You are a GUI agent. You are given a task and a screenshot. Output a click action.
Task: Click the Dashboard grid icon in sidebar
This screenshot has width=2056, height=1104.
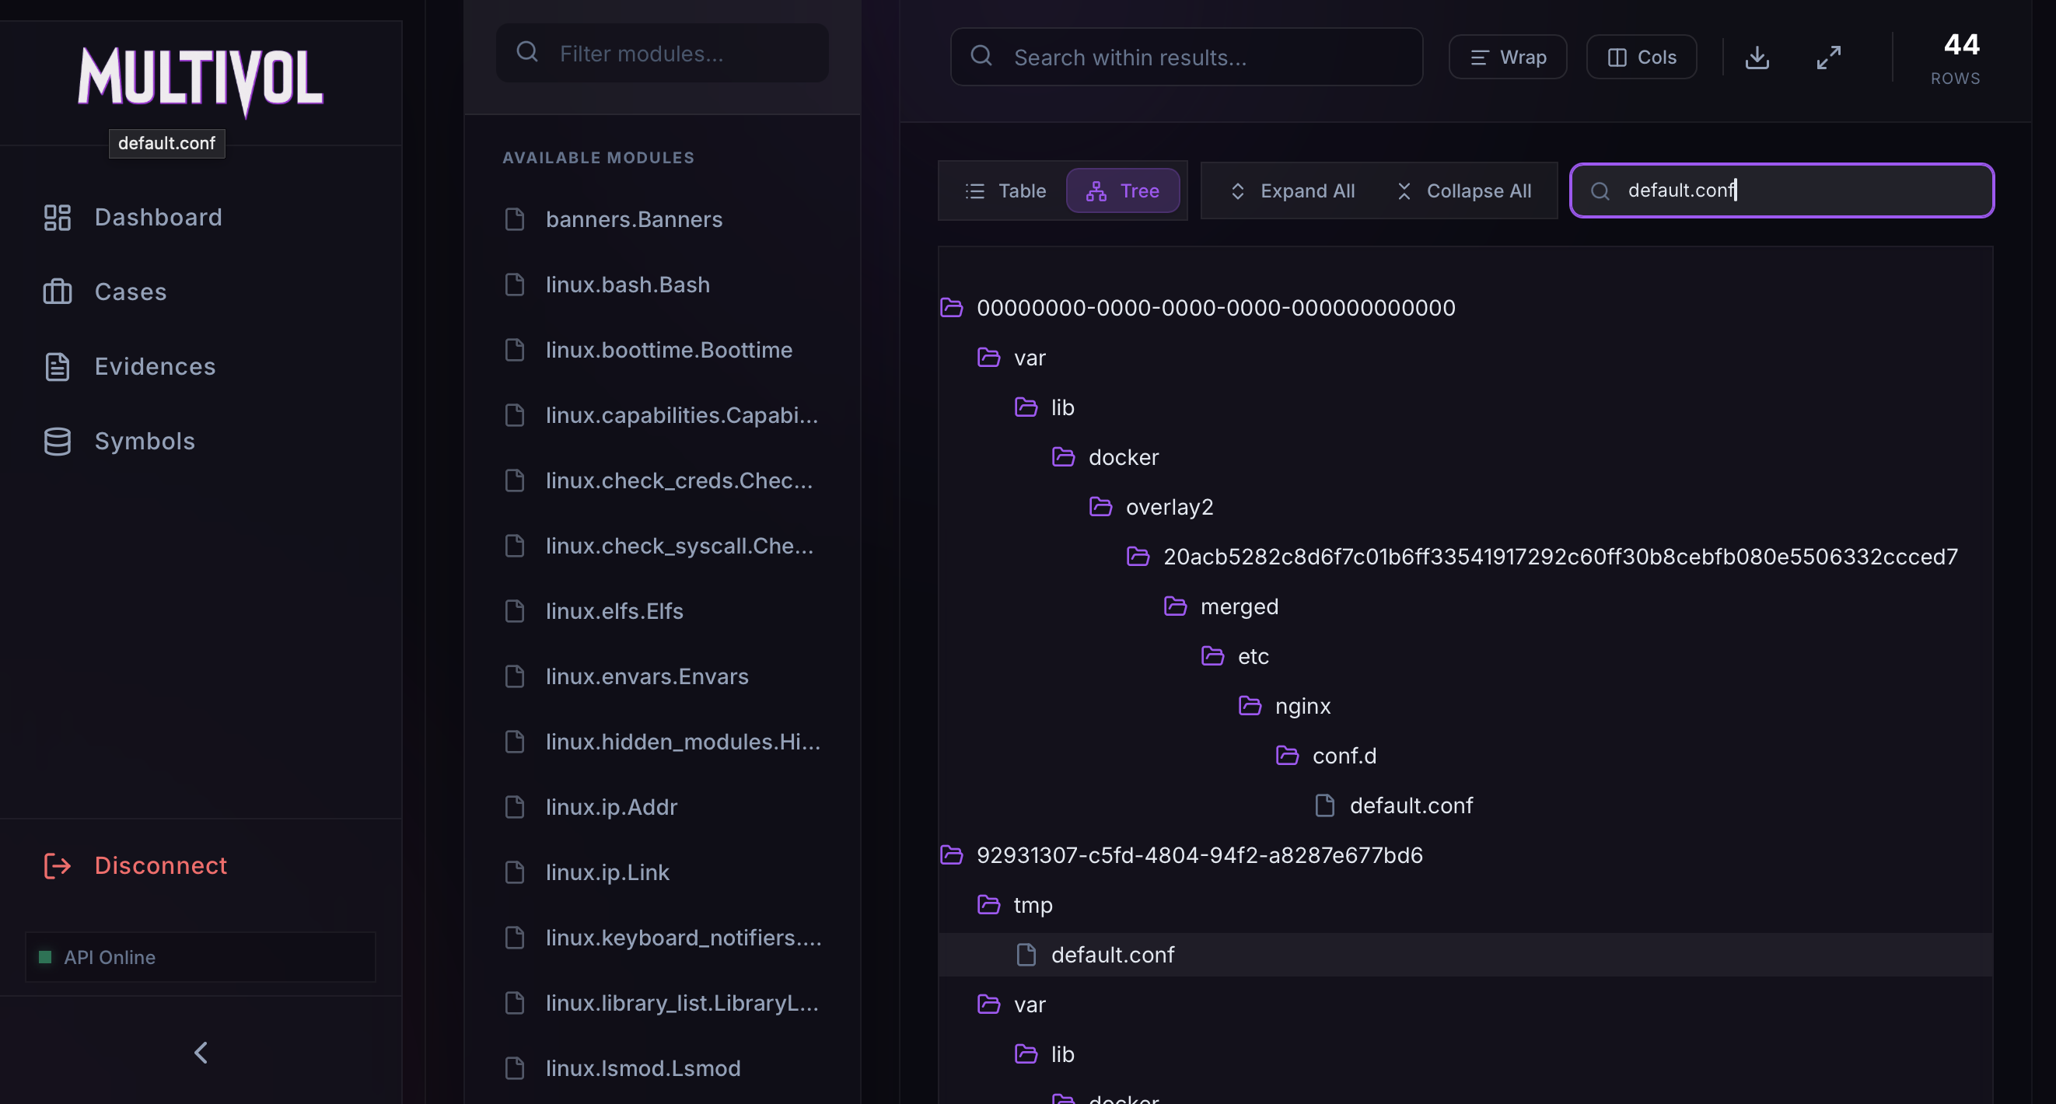[57, 217]
